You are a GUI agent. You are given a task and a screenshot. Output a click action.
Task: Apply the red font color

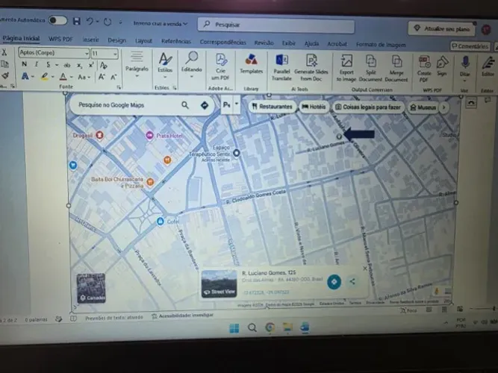click(63, 77)
